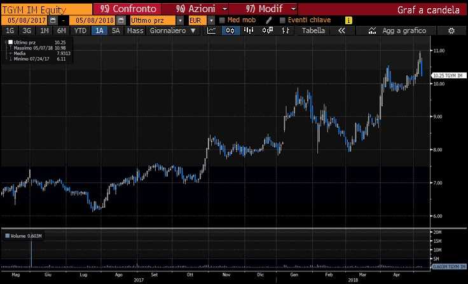
Task: Toggle the Ultimo prz legend series box
Action: click(x=10, y=43)
